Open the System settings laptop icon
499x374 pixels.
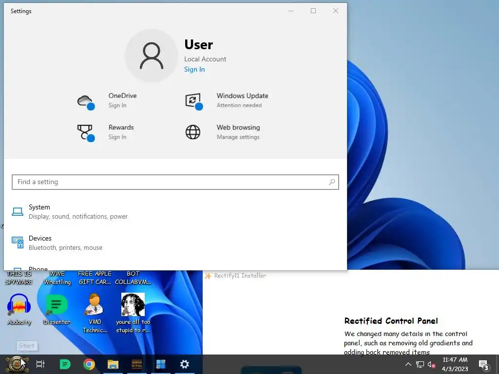(x=18, y=211)
